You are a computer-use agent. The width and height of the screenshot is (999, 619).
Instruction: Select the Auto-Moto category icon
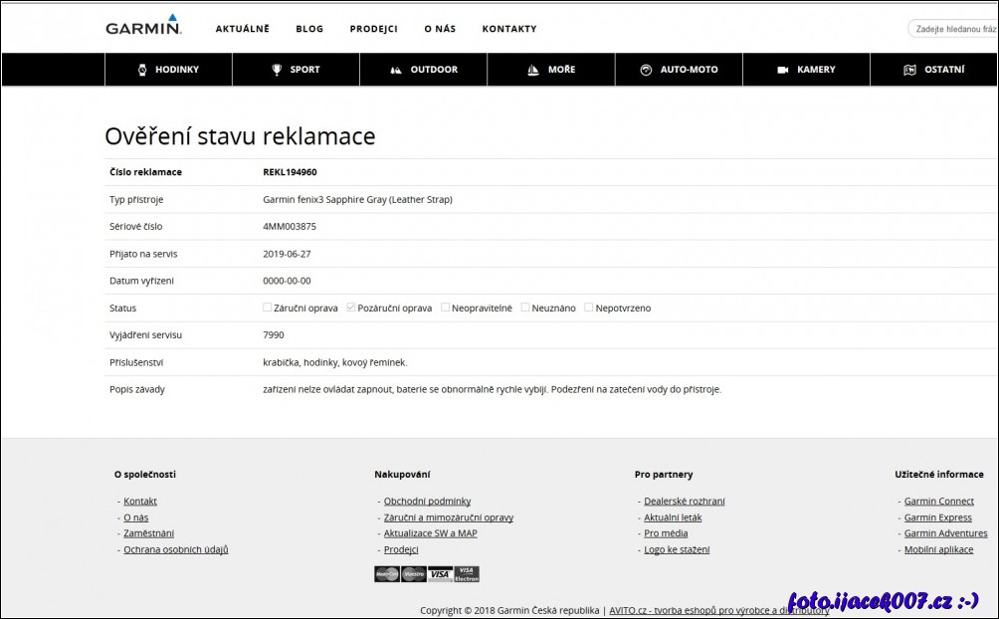click(648, 69)
